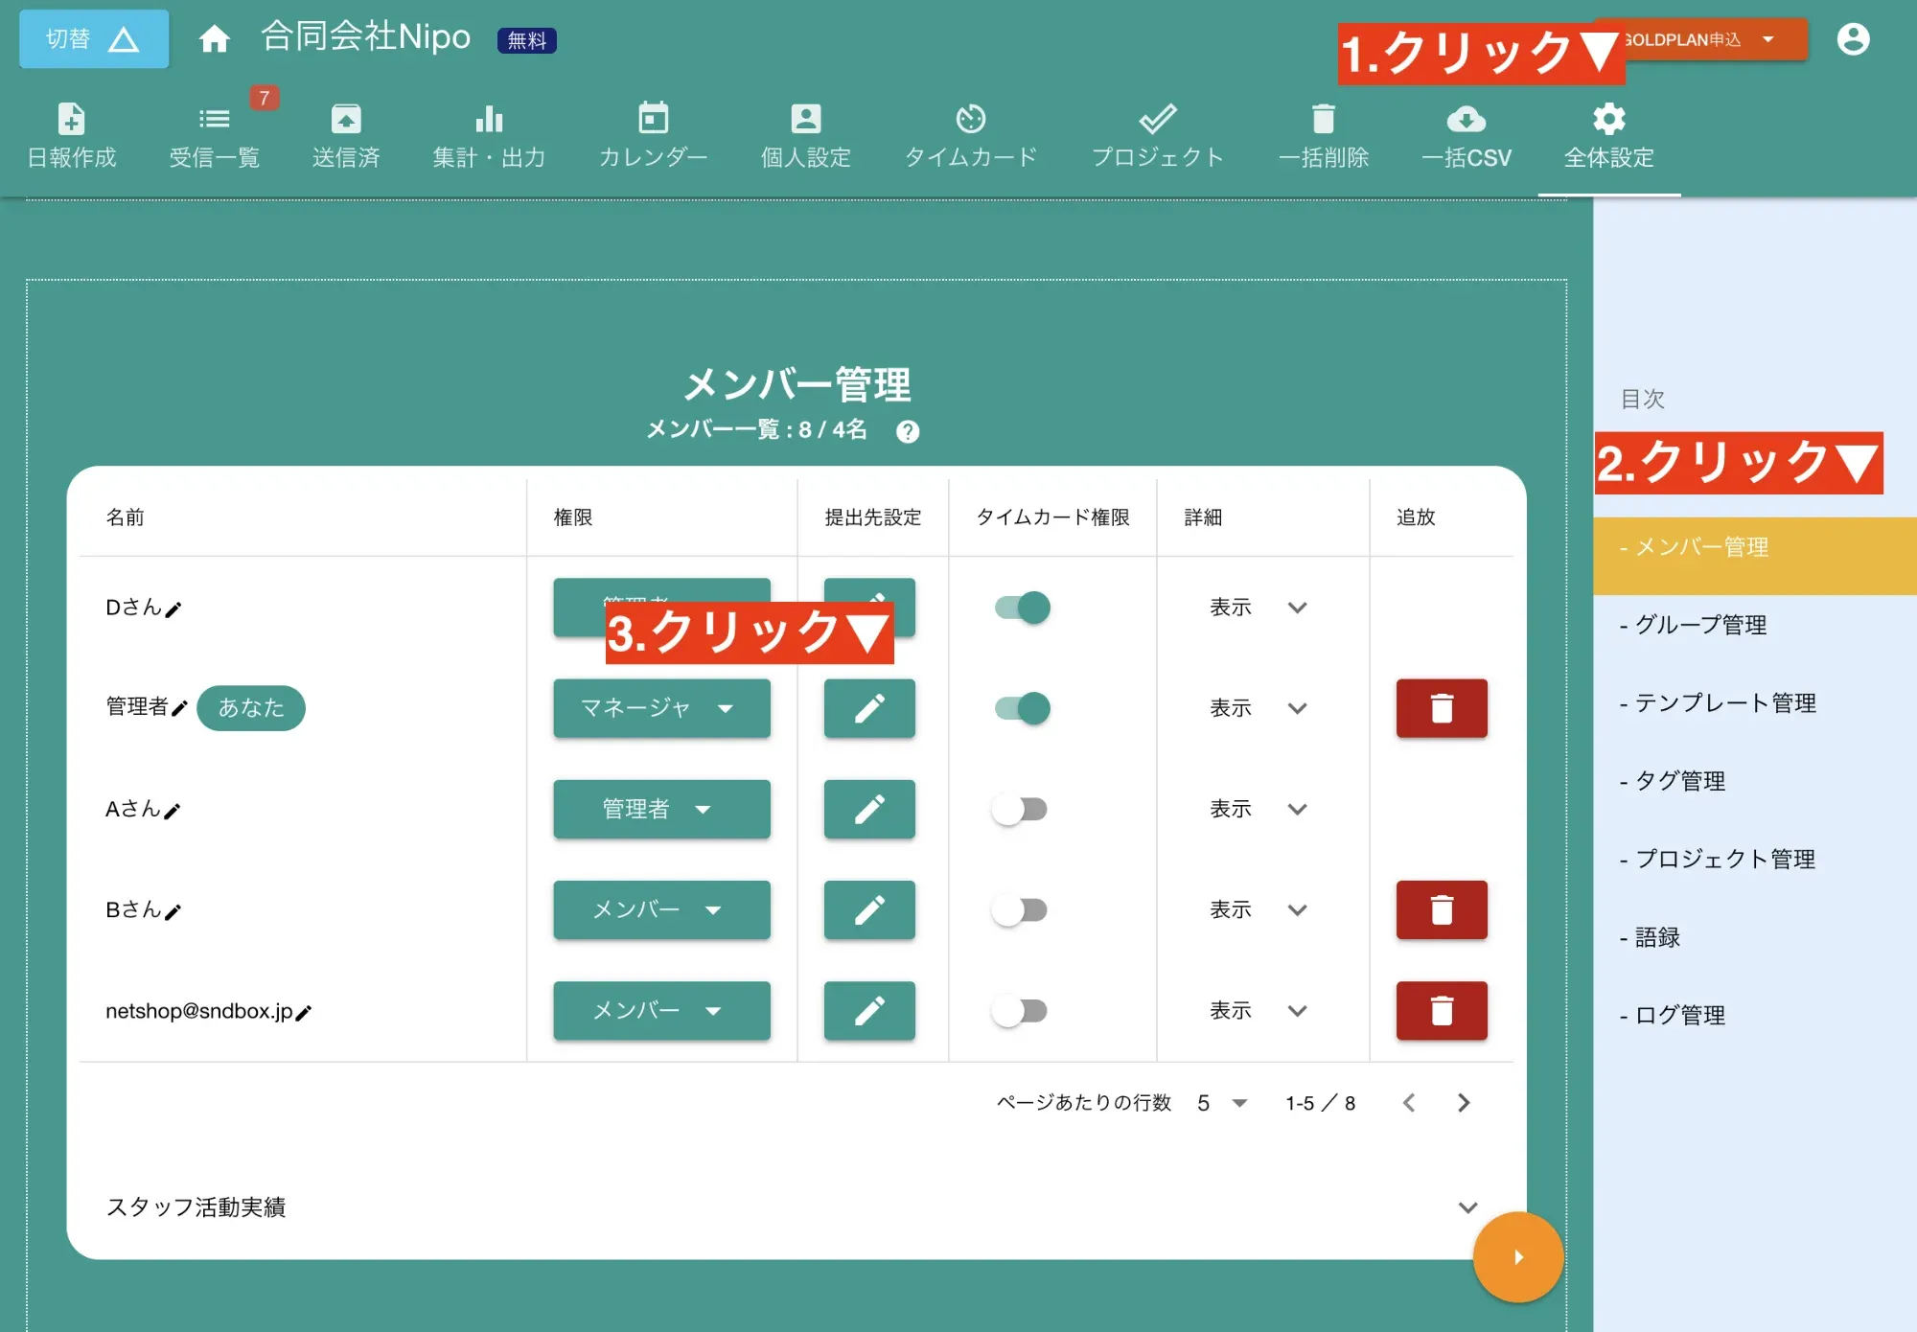
Task: Switch to the 全体設定 tab
Action: click(1607, 134)
